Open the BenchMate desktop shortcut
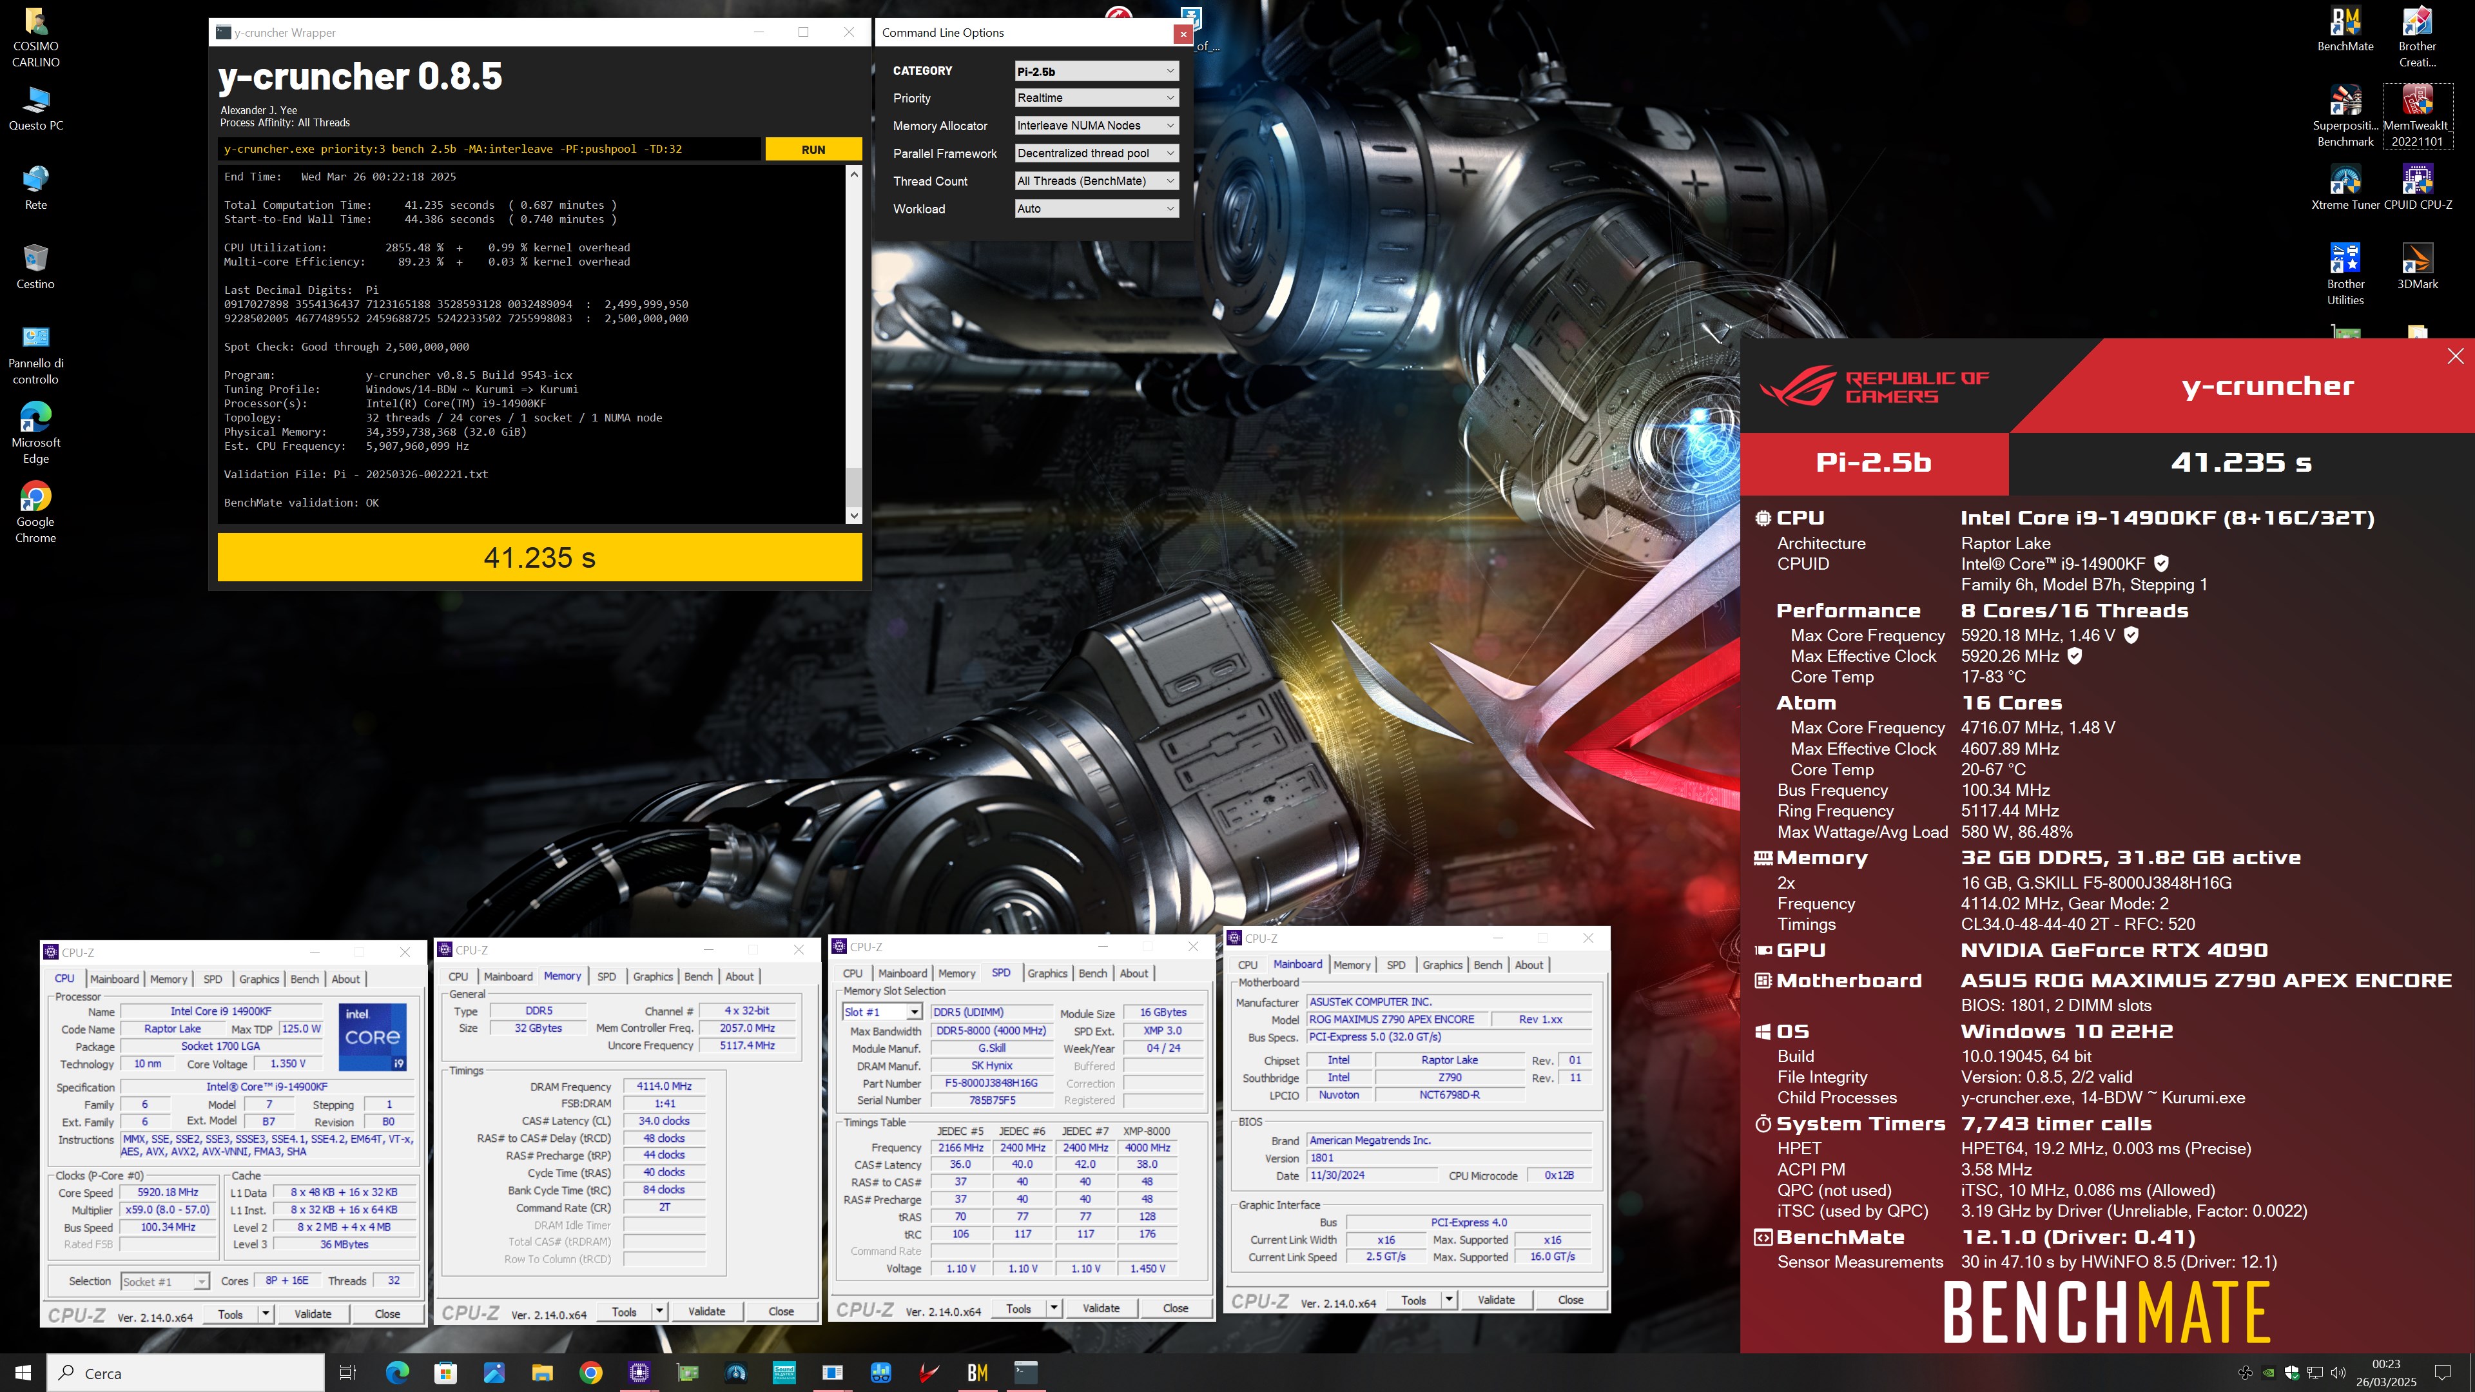2475x1392 pixels. point(2345,30)
